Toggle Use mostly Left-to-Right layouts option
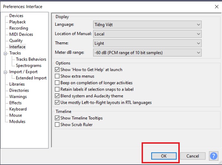The width and height of the screenshot is (222, 165). (x=57, y=102)
